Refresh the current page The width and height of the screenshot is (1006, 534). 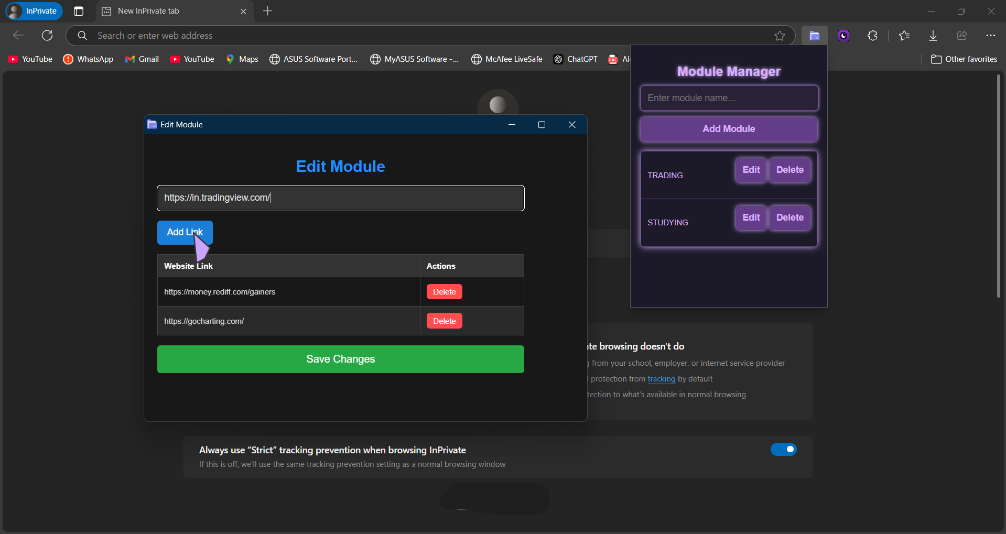coord(47,35)
